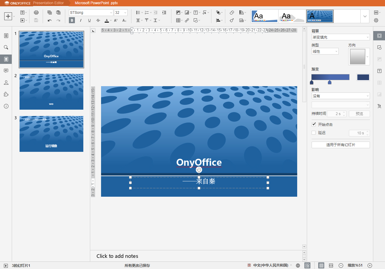385x269 pixels.
Task: Open plugins panel puzzle icon
Action: tap(6, 94)
